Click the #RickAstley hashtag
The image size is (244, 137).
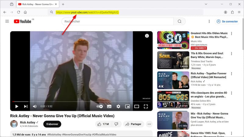coord(54,135)
